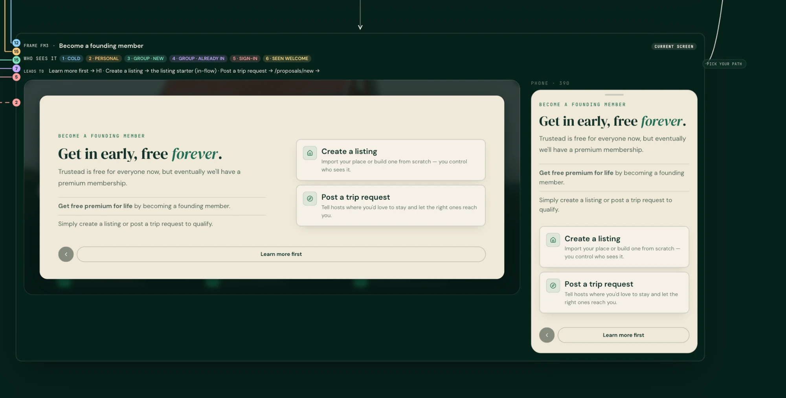Viewport: 786px width, 398px height.
Task: Select the green 15 connector badge
Action: tap(17, 60)
